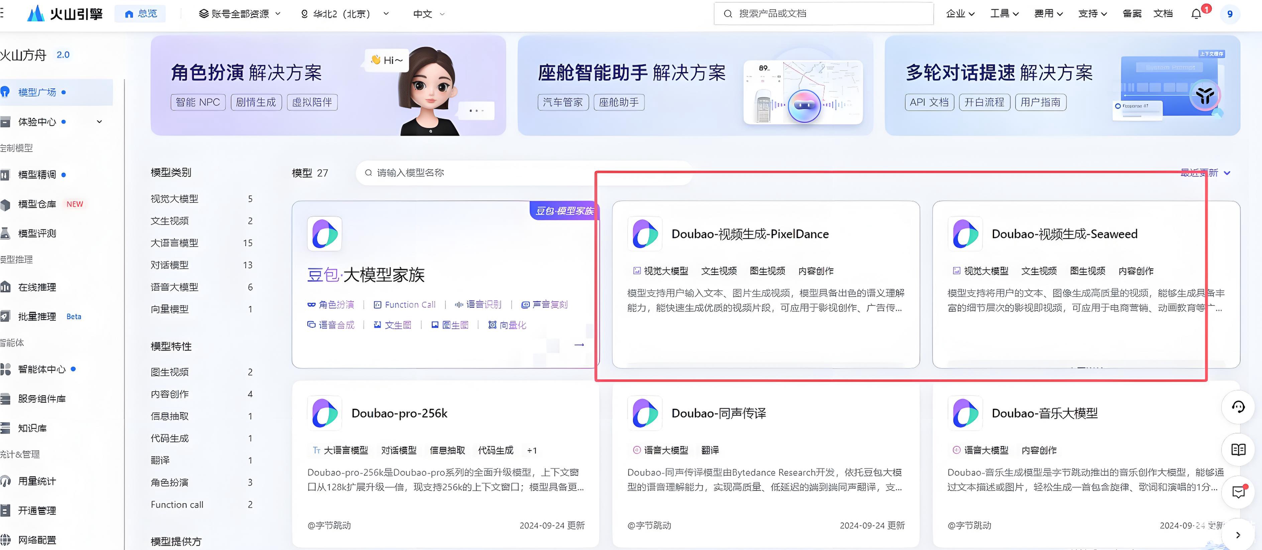Click the top search 搜索产品或文档 field
This screenshot has width=1262, height=550.
(824, 14)
